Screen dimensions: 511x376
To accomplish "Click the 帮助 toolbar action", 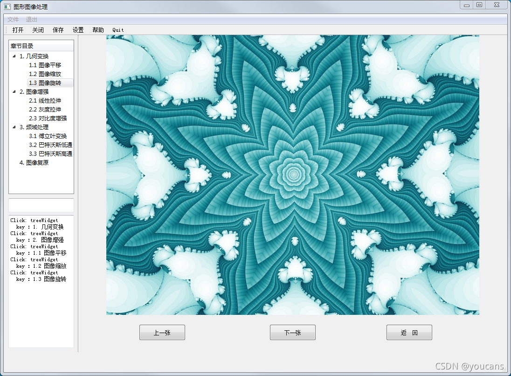I will point(98,30).
